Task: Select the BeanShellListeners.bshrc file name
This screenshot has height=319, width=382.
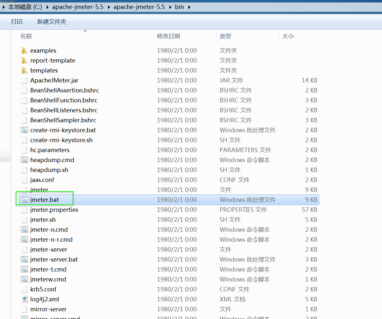Action: point(64,110)
